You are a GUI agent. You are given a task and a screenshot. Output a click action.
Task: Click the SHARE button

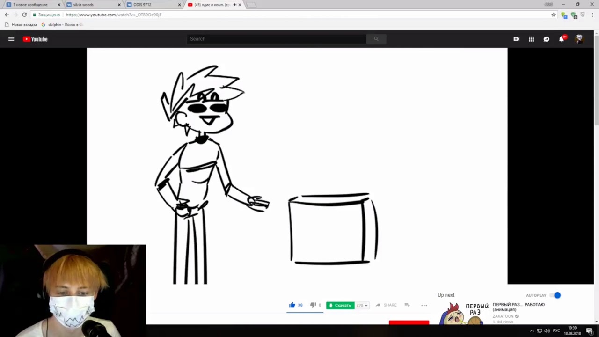(386, 305)
